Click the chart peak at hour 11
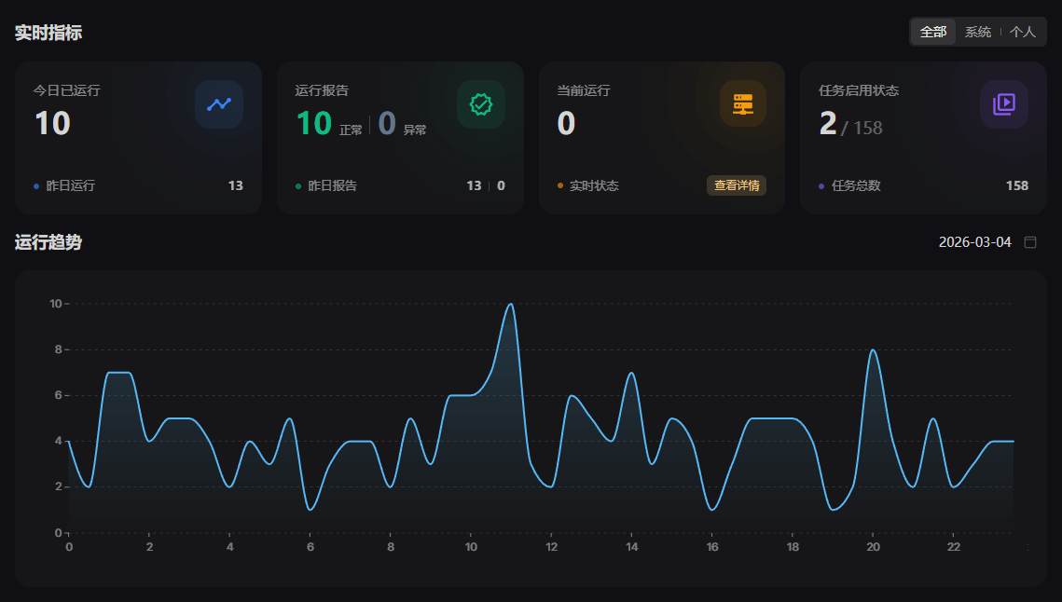1062x602 pixels. (510, 304)
